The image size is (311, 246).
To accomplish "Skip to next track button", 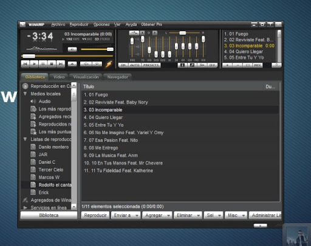I will coord(60,64).
